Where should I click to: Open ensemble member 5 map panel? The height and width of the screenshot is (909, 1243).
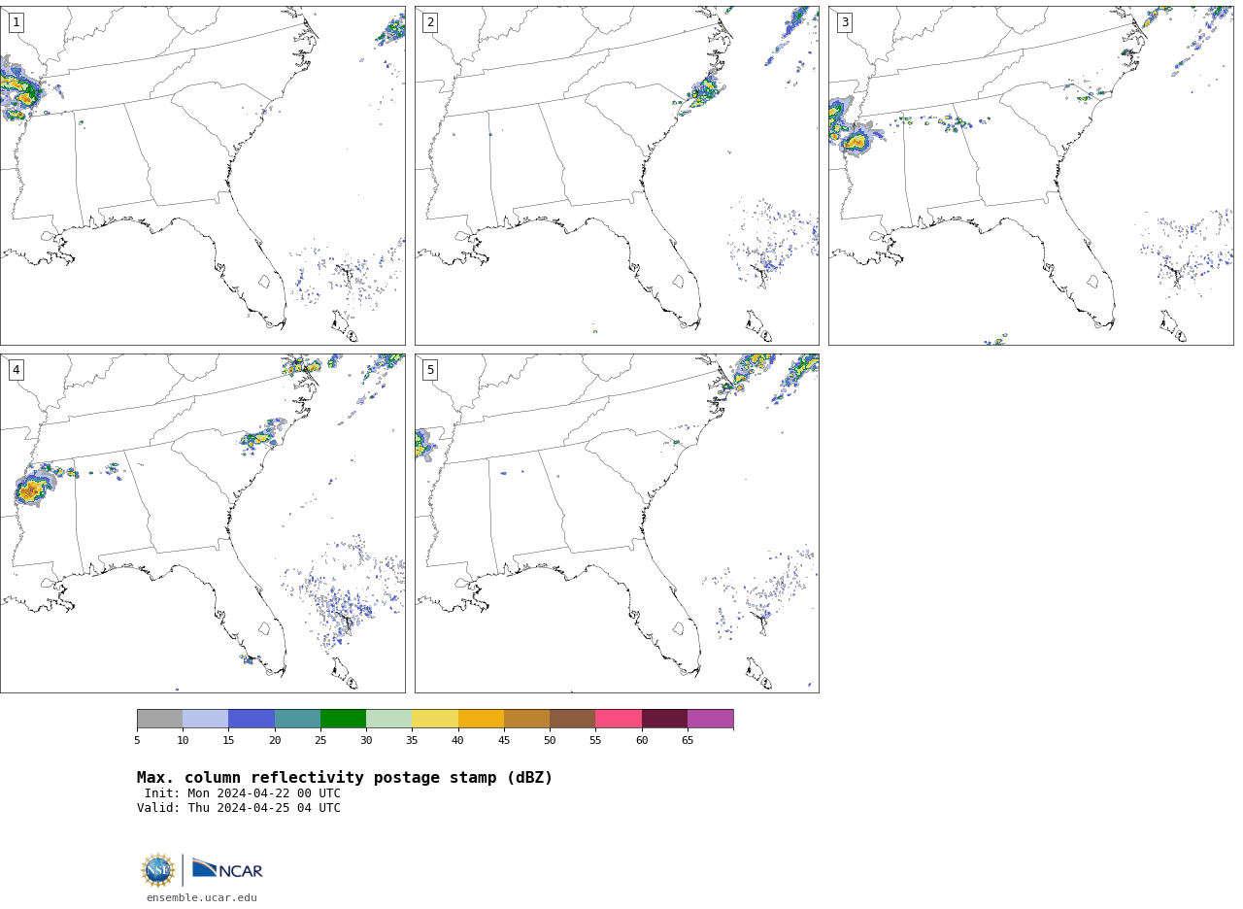[x=617, y=523]
